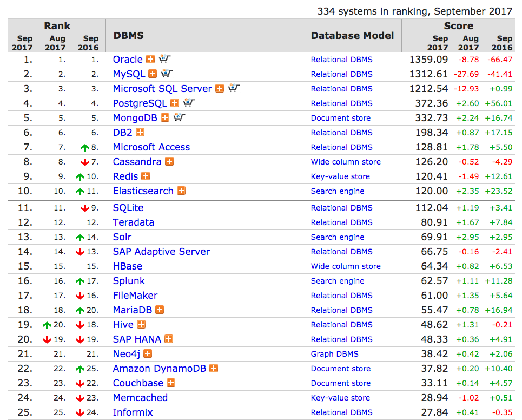This screenshot has width=522, height=420.
Task: Click the plus icon beside Amazon DynamoDB
Action: pyautogui.click(x=214, y=369)
